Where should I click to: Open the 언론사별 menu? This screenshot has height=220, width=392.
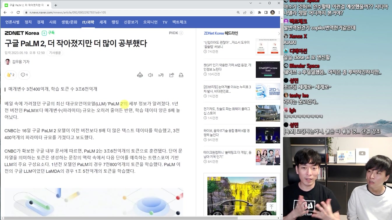point(12,22)
